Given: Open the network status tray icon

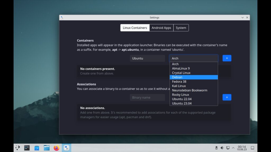Looking at the screenshot, I should click(x=228, y=148).
